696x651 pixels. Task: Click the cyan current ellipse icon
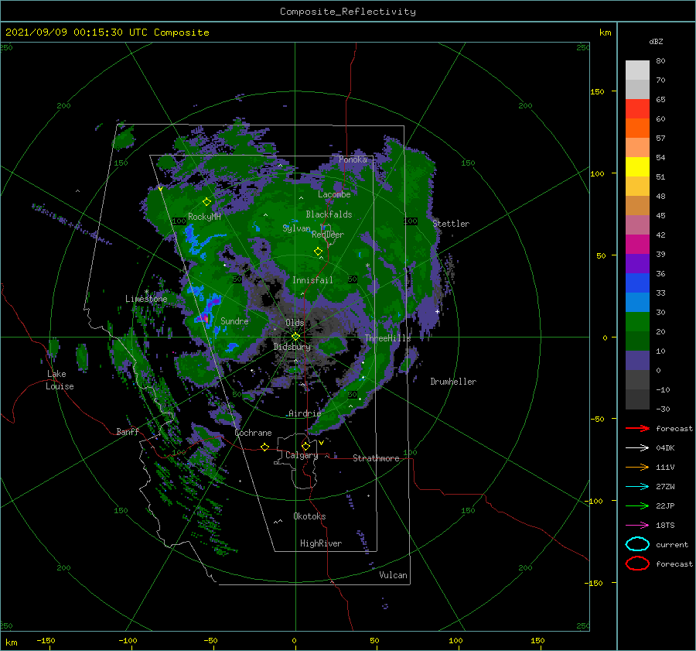(637, 544)
